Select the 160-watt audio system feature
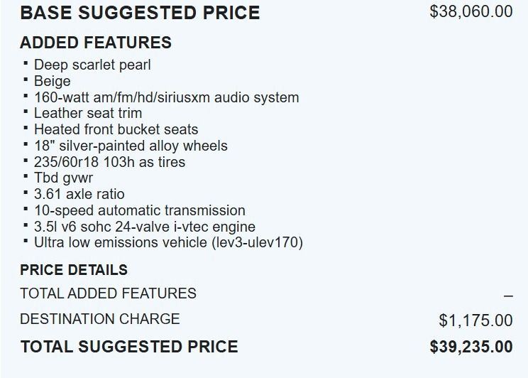The height and width of the screenshot is (378, 528). (166, 97)
